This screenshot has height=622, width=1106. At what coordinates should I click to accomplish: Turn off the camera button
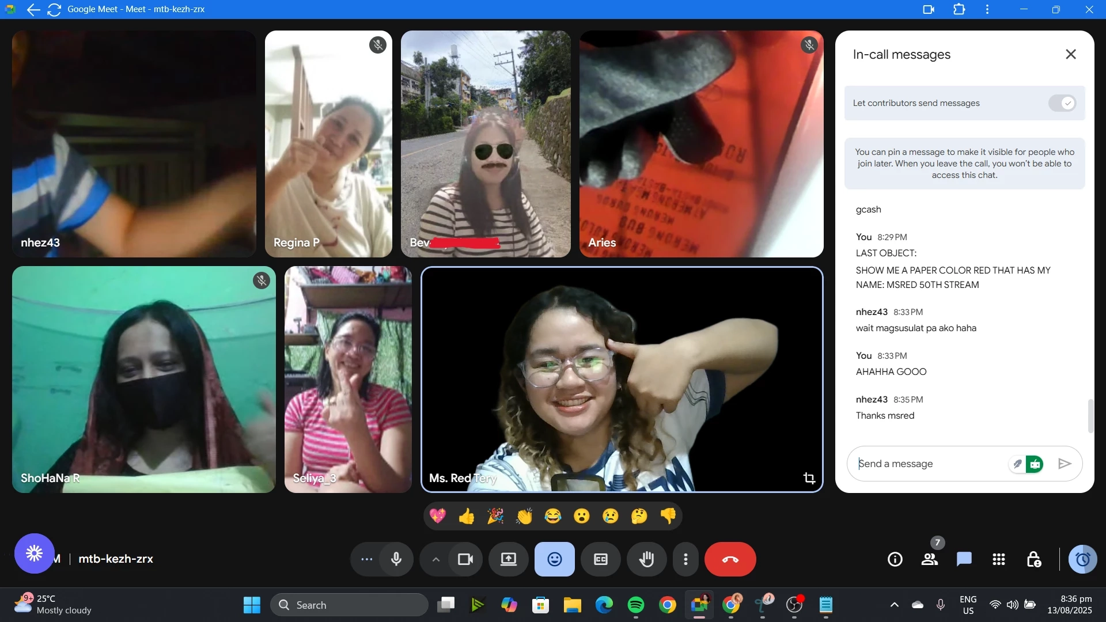pyautogui.click(x=465, y=559)
